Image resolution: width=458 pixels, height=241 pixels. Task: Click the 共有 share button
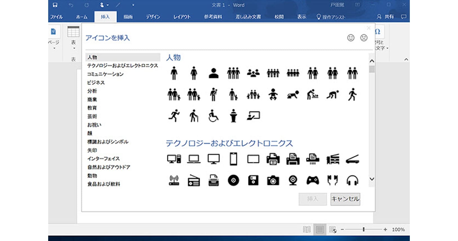coord(385,17)
